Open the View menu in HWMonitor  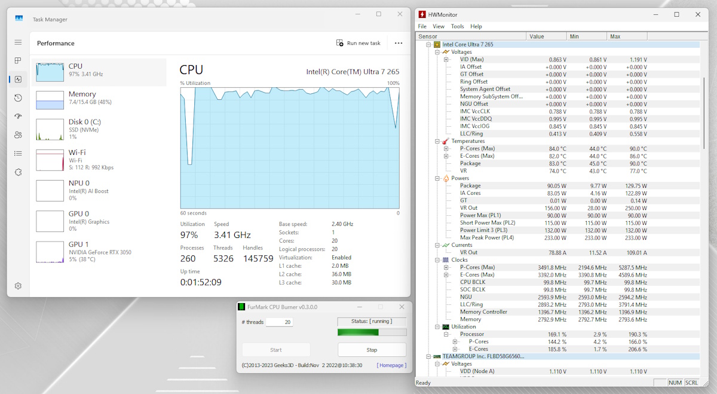tap(439, 26)
